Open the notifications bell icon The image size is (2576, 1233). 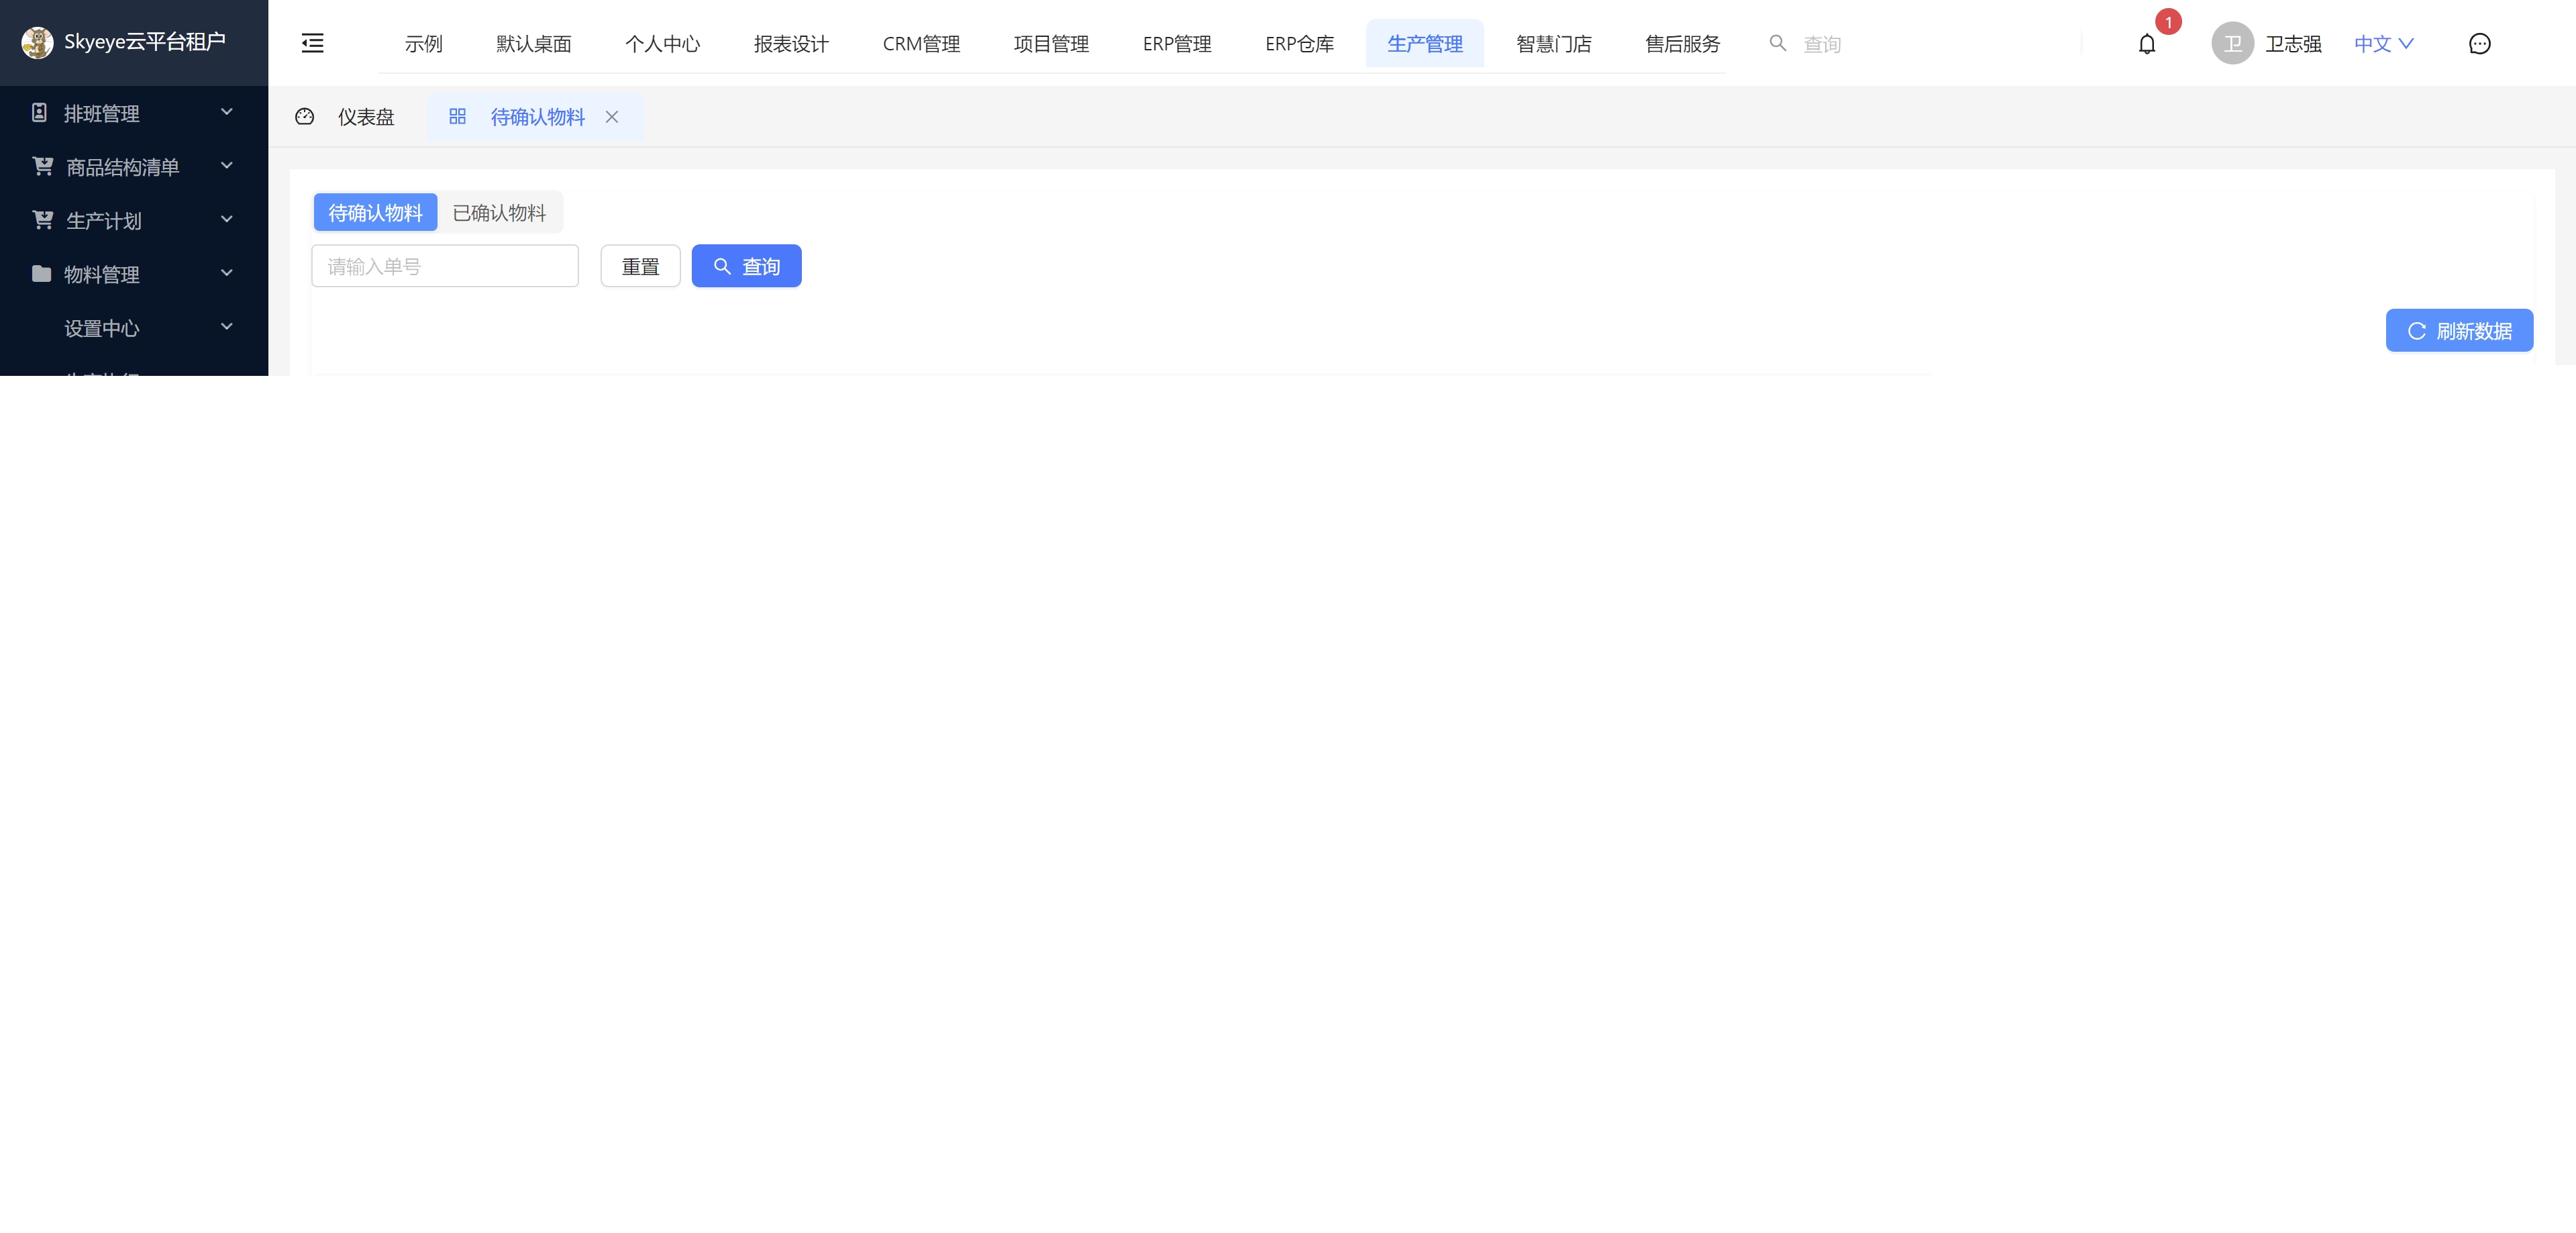pyautogui.click(x=2146, y=44)
